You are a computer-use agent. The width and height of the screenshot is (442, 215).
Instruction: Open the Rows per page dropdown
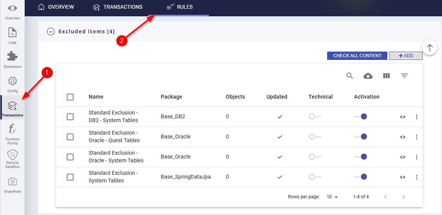(x=332, y=197)
